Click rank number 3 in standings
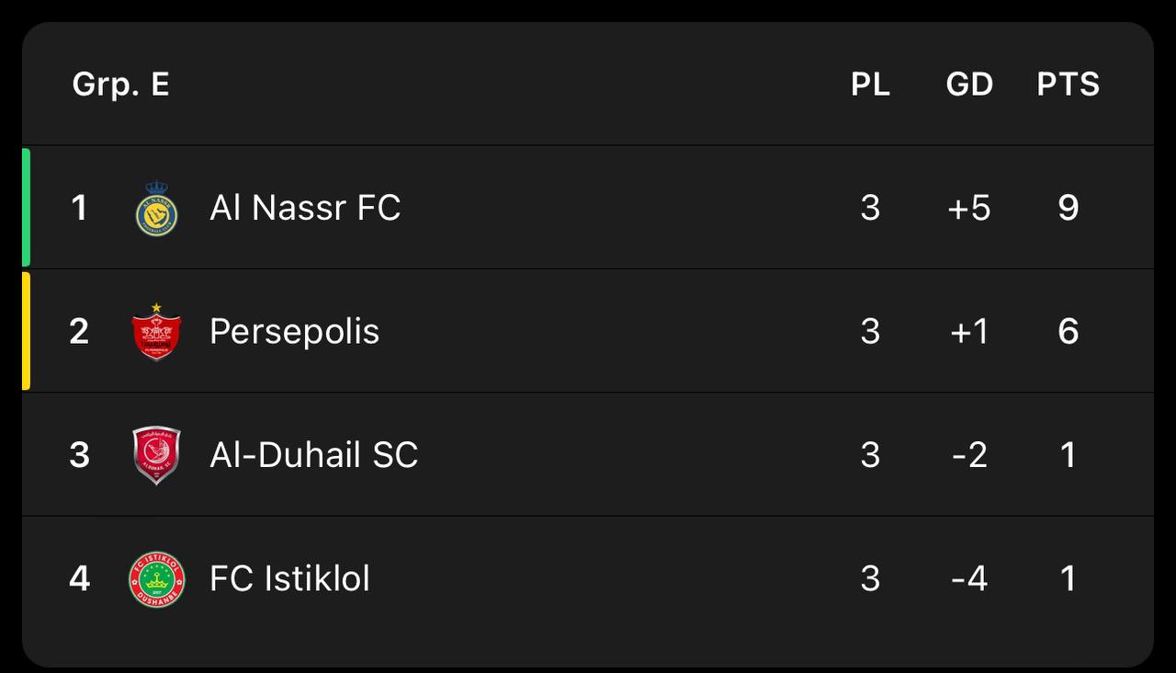Image resolution: width=1176 pixels, height=673 pixels. (x=80, y=454)
